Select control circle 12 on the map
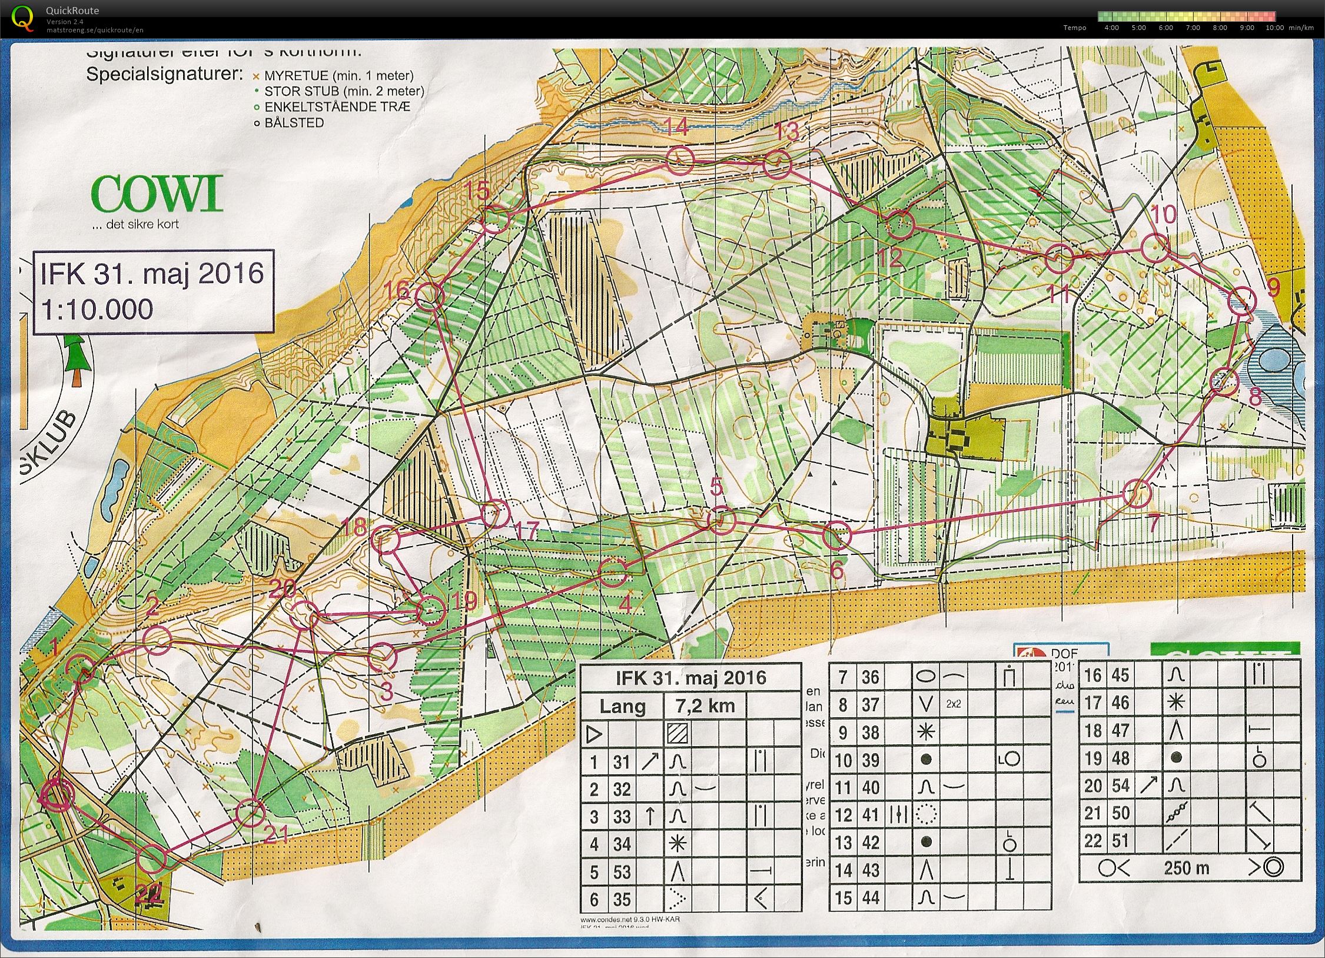This screenshot has height=958, width=1325. (900, 224)
